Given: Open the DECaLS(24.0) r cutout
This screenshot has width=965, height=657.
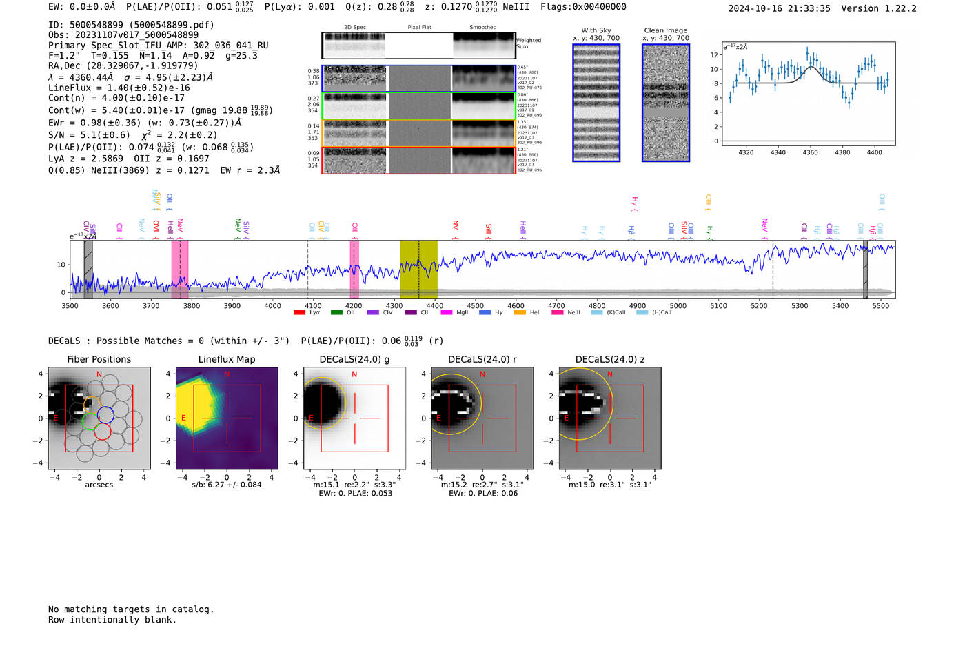Looking at the screenshot, I should click(482, 418).
